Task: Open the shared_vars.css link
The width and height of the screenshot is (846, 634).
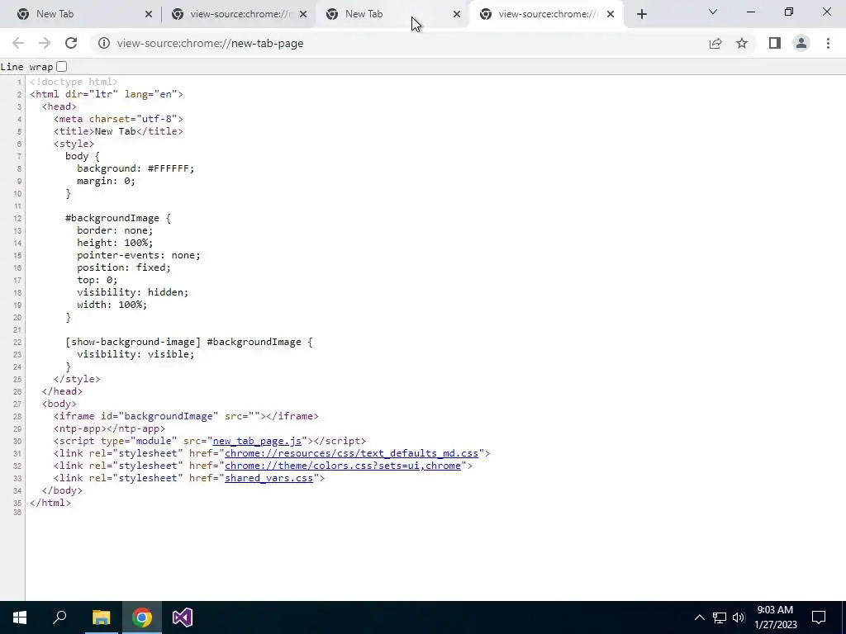Action: tap(269, 478)
